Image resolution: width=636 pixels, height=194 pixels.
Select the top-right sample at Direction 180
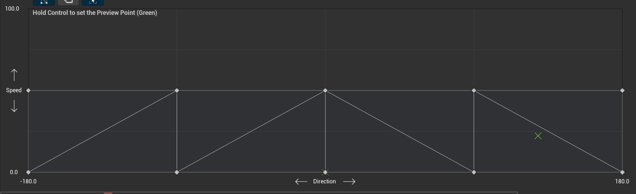tap(622, 90)
